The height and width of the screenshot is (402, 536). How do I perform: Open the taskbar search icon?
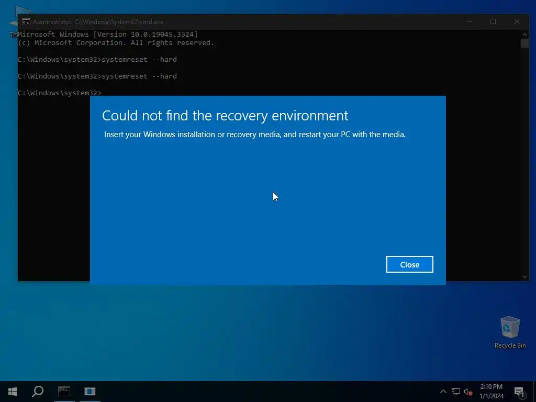38,392
